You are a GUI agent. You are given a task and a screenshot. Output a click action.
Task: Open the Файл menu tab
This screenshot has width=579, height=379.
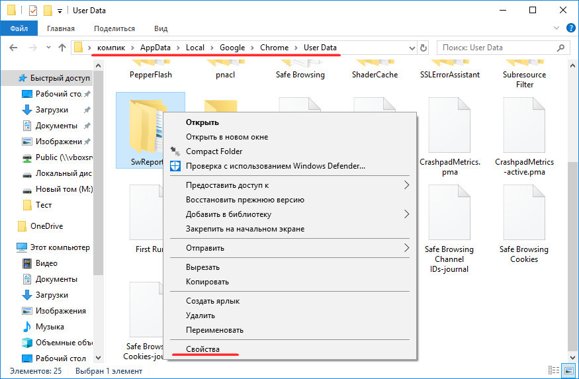(x=19, y=28)
